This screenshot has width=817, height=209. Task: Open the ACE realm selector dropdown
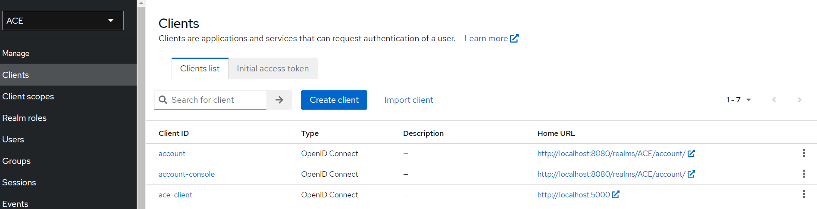pos(63,21)
